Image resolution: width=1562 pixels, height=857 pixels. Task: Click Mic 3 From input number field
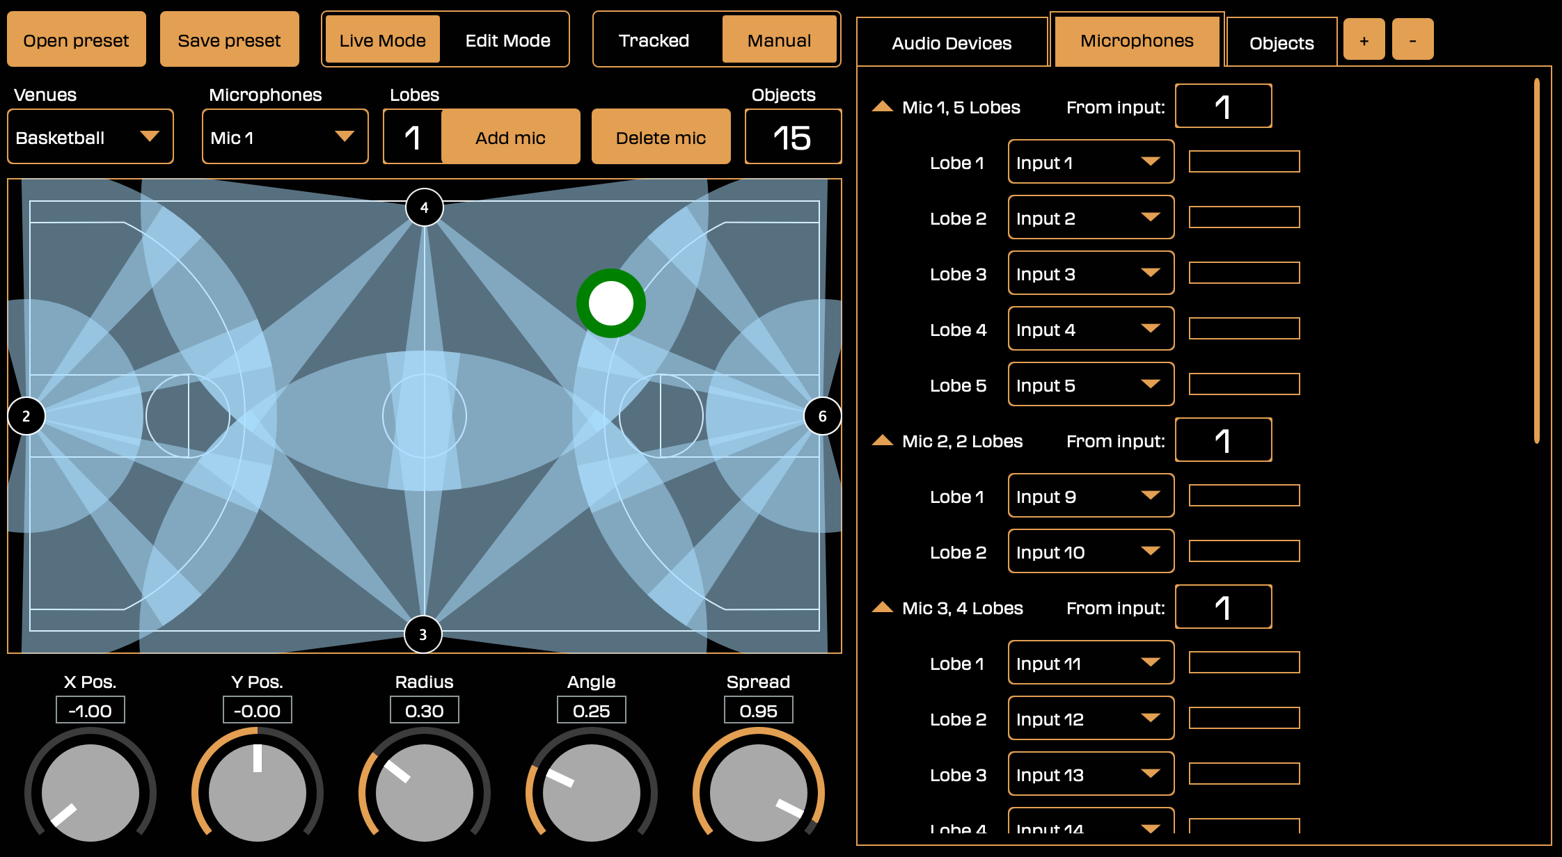pyautogui.click(x=1224, y=607)
